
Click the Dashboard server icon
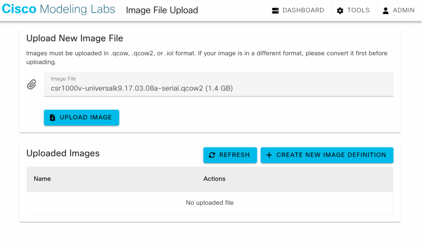(x=276, y=11)
